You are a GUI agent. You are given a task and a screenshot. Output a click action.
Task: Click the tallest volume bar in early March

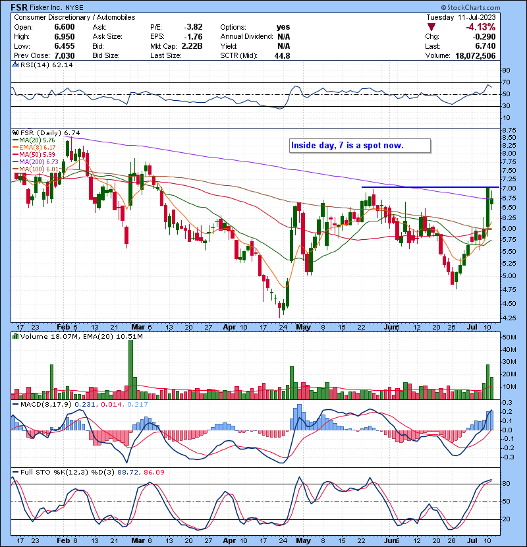coord(131,370)
